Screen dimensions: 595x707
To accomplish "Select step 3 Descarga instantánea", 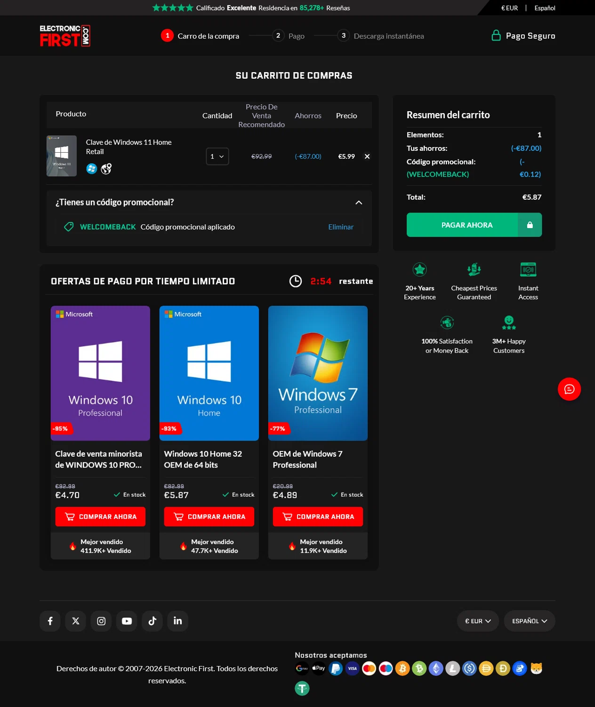I will point(381,36).
